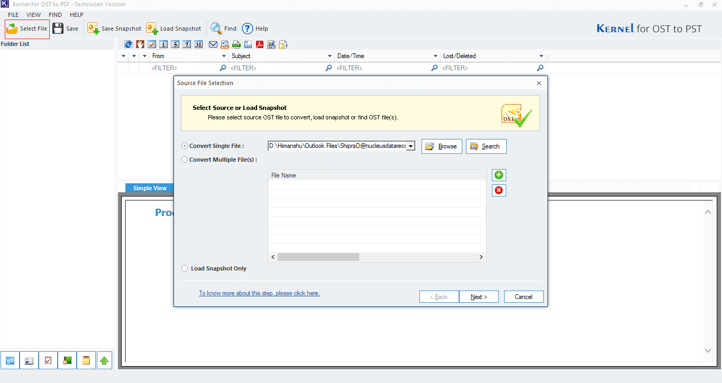This screenshot has height=383, width=722.
Task: Click the Browse button
Action: (442, 146)
